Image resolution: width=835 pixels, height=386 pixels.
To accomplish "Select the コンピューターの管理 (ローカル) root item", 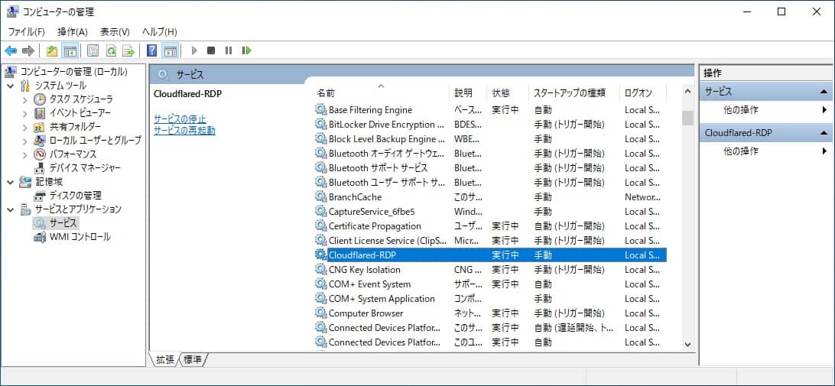I will pos(73,72).
